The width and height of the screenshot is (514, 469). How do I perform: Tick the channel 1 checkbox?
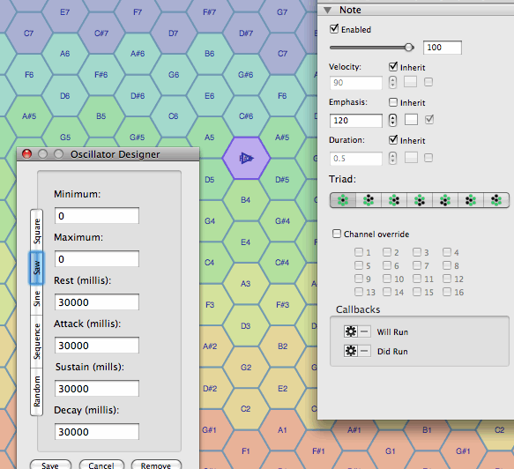click(x=359, y=252)
